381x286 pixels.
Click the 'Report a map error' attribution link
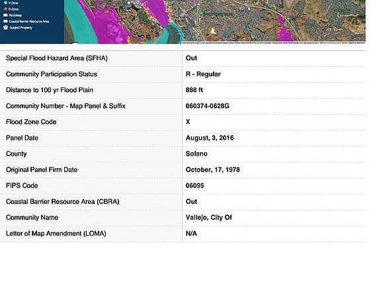click(357, 43)
